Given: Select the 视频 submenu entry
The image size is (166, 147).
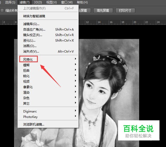Looking at the screenshot, I should point(48,82).
